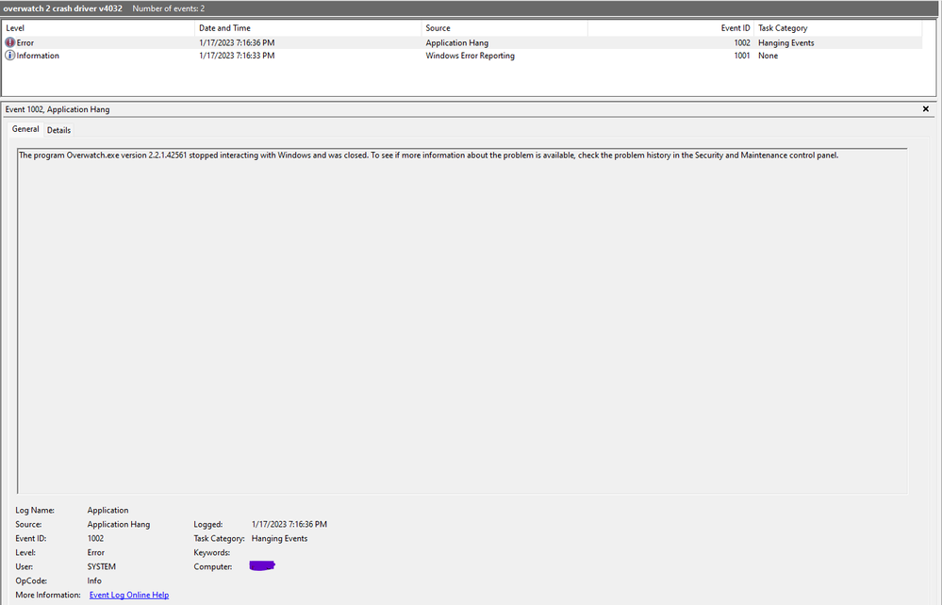Click the 'Number of events: 2' label
Viewport: 942px width, 605px height.
coord(168,8)
